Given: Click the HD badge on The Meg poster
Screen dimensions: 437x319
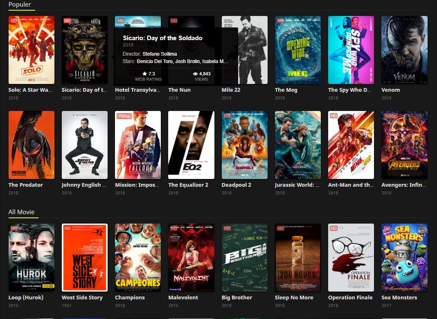Looking at the screenshot, I should 280,20.
